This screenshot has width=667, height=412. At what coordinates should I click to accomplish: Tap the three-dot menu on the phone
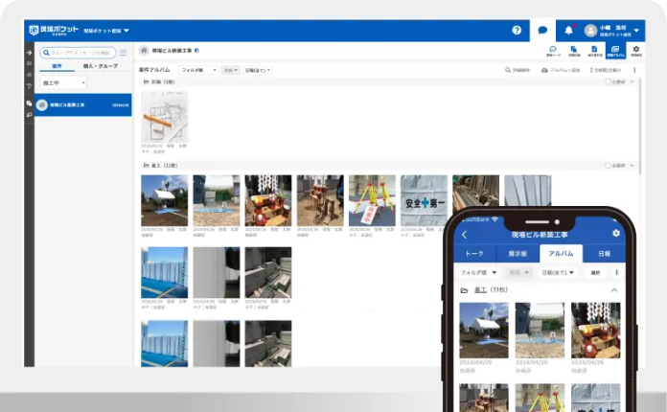pyautogui.click(x=616, y=272)
